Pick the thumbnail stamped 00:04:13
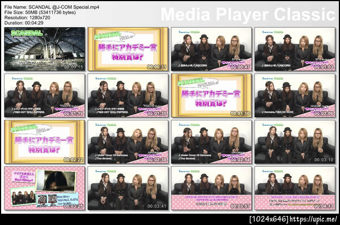The width and height of the screenshot is (340, 225). pyautogui.click(x=295, y=188)
